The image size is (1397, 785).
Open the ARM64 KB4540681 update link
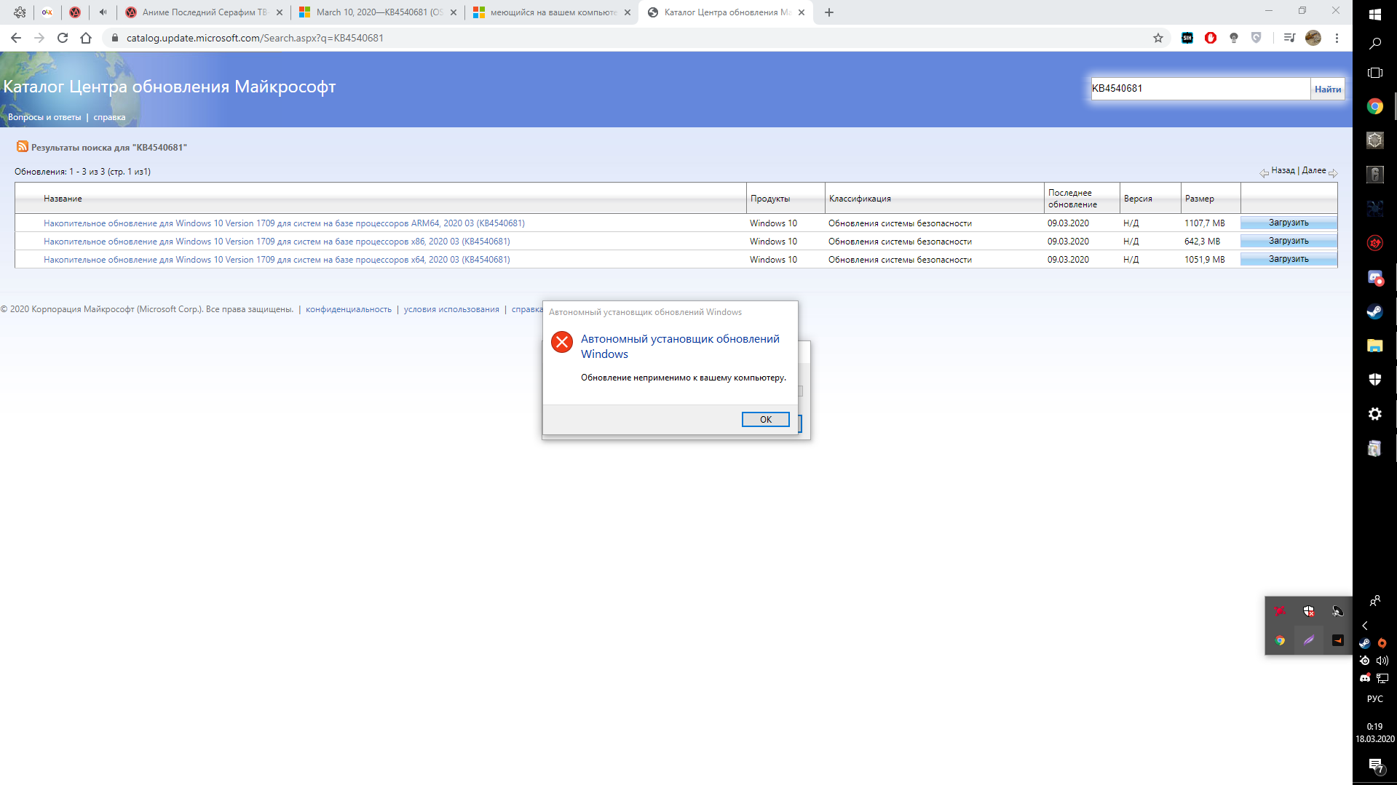tap(284, 223)
